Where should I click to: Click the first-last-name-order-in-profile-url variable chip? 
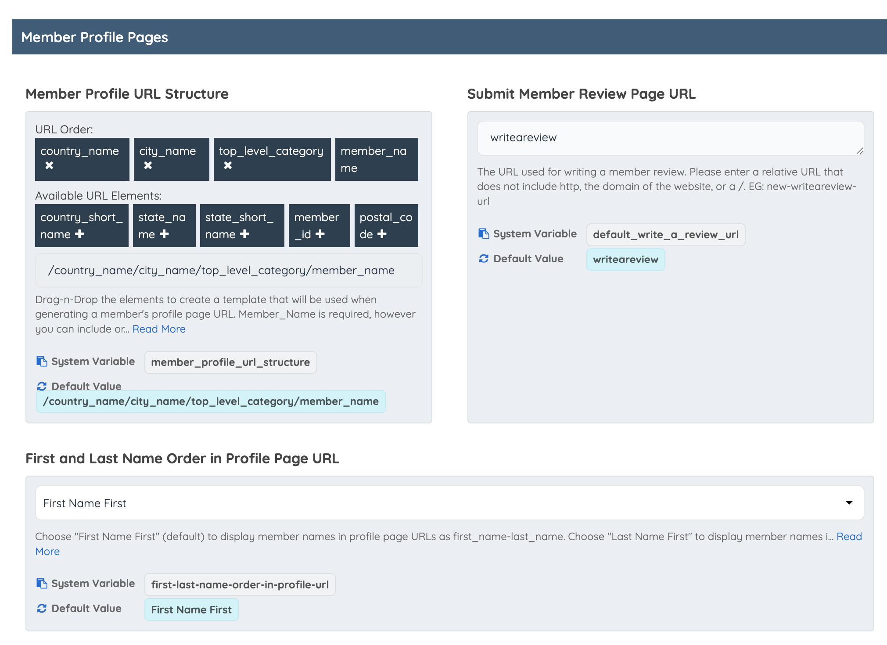(x=240, y=584)
